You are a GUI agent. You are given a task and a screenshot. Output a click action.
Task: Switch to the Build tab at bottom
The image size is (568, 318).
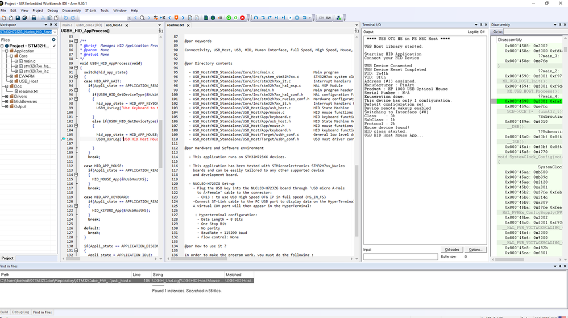coord(5,312)
